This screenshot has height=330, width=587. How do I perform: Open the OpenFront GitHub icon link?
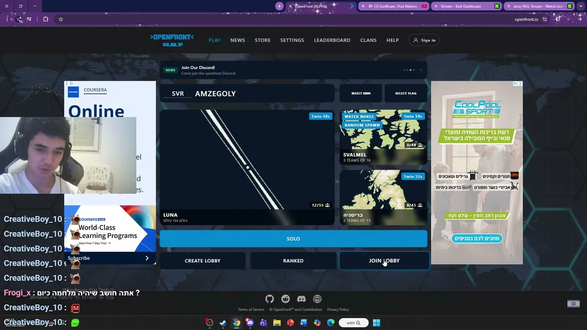click(x=270, y=299)
